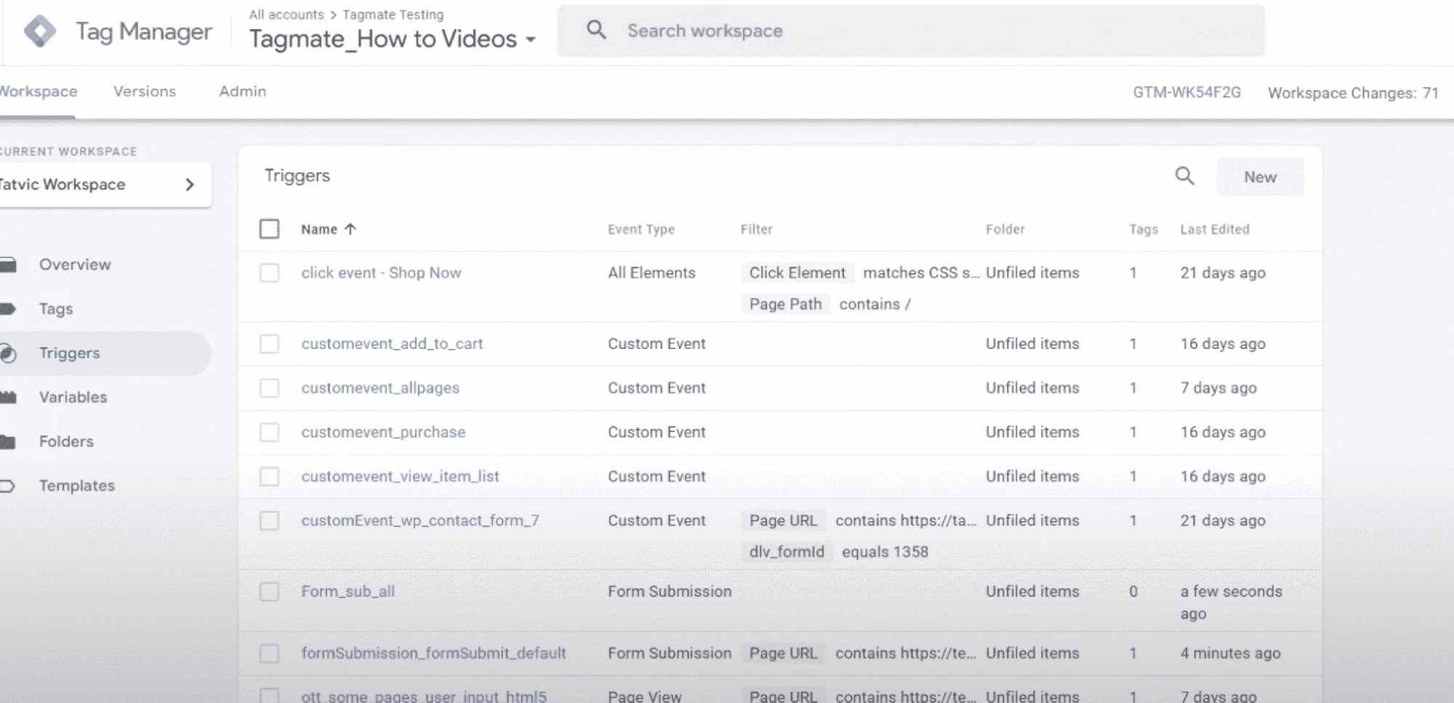Click the Last Edited column header
Screen dimensions: 1454x703
(1214, 230)
